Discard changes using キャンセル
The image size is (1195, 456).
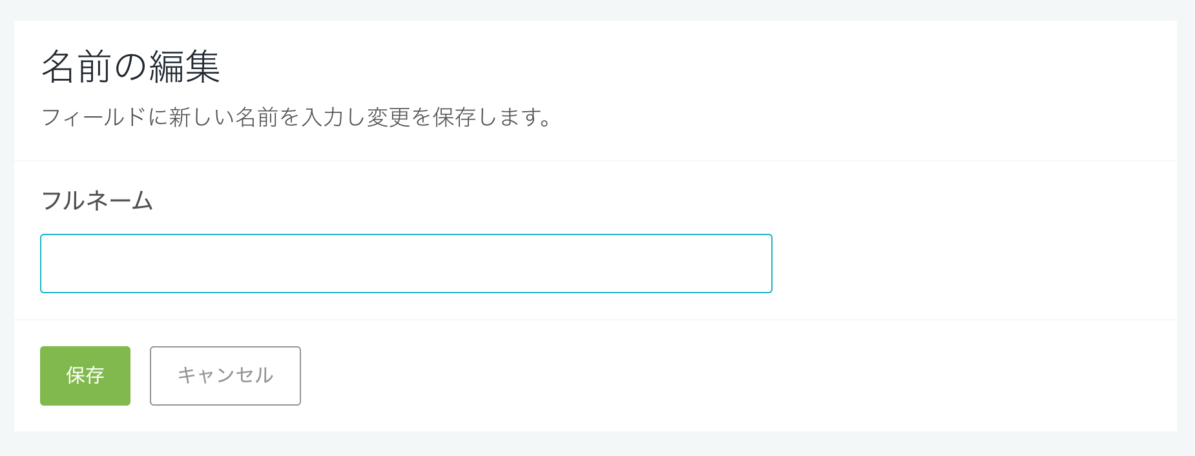[x=225, y=376]
